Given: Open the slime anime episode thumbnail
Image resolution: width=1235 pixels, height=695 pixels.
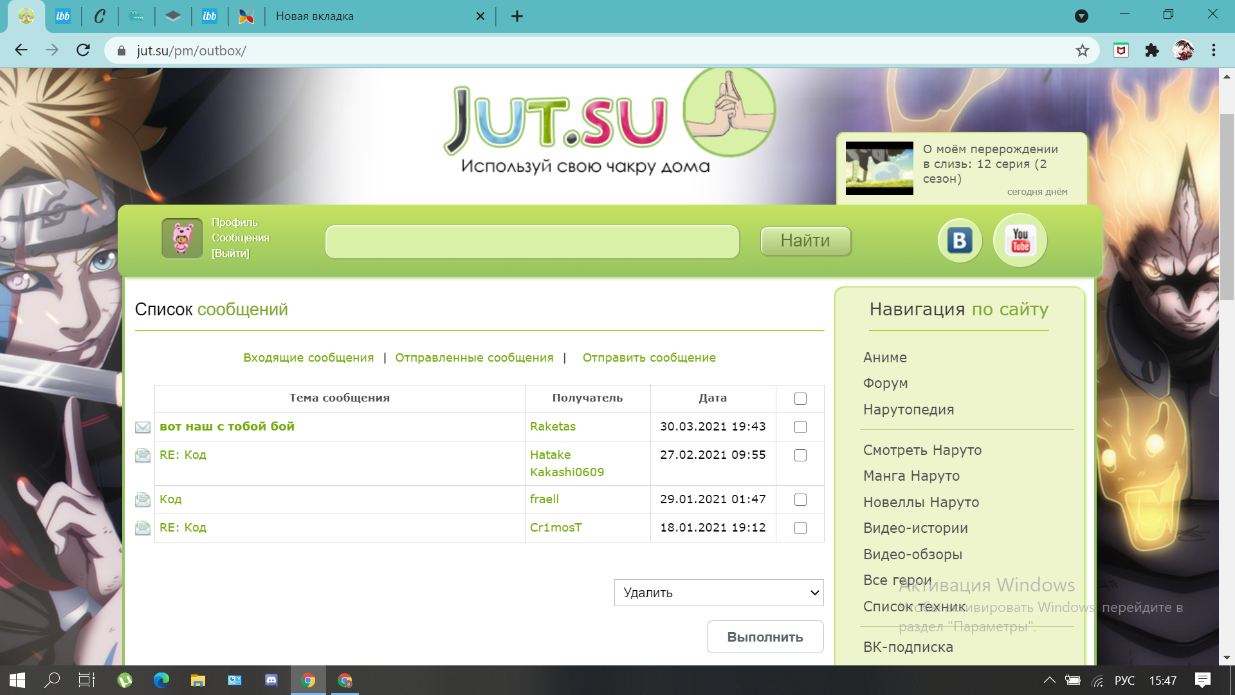Looking at the screenshot, I should (x=879, y=168).
